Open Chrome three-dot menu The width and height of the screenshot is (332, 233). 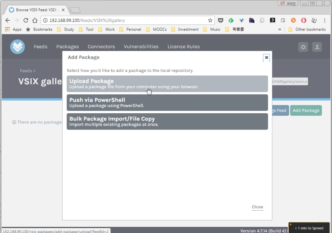pyautogui.click(x=324, y=20)
